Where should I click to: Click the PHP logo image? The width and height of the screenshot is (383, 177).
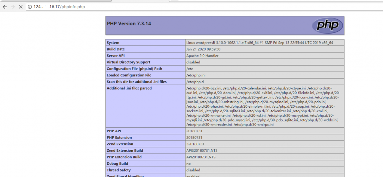click(327, 25)
